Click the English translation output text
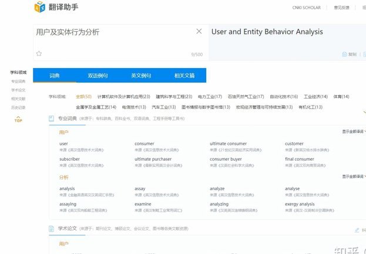This screenshot has height=254, width=366. (x=267, y=32)
